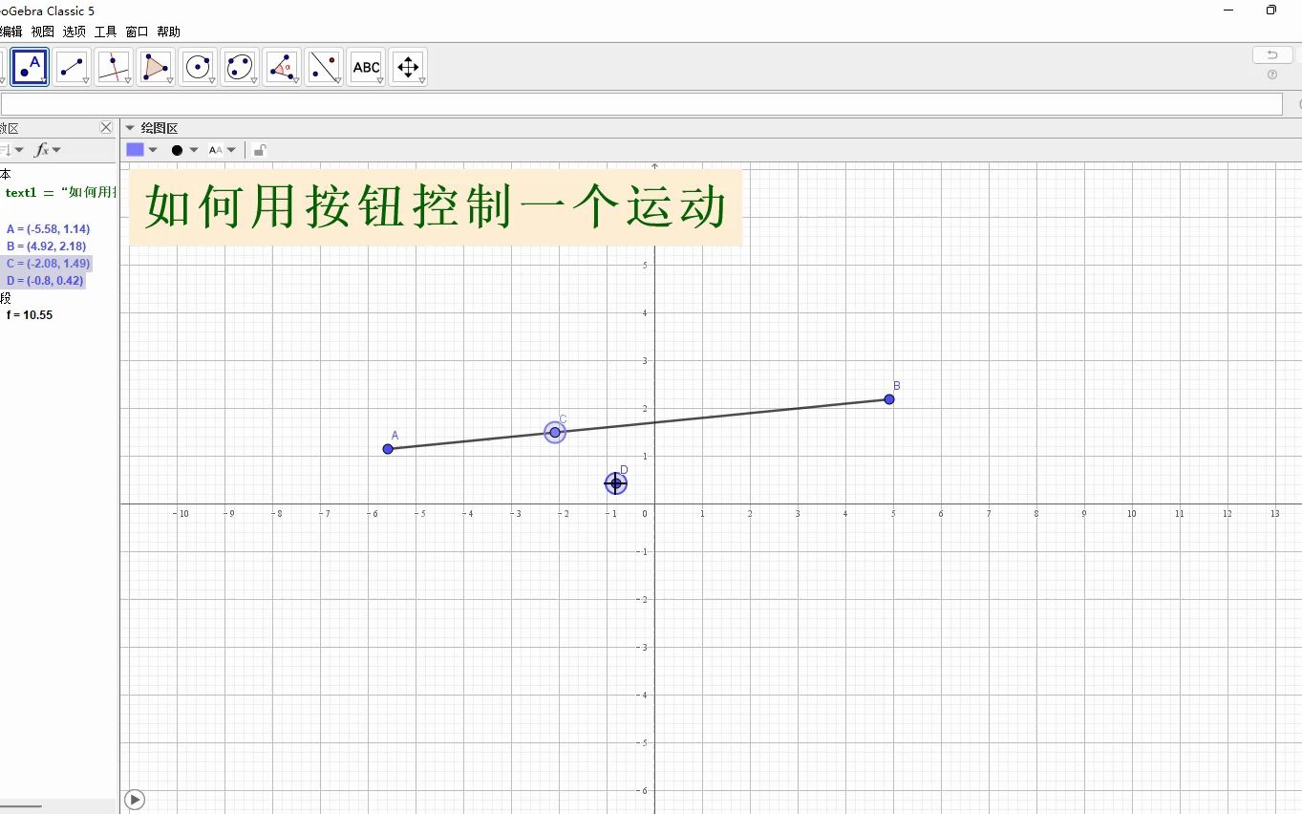The height and width of the screenshot is (814, 1302).
Task: Open the color swatch dropdown arrow
Action: pyautogui.click(x=153, y=150)
